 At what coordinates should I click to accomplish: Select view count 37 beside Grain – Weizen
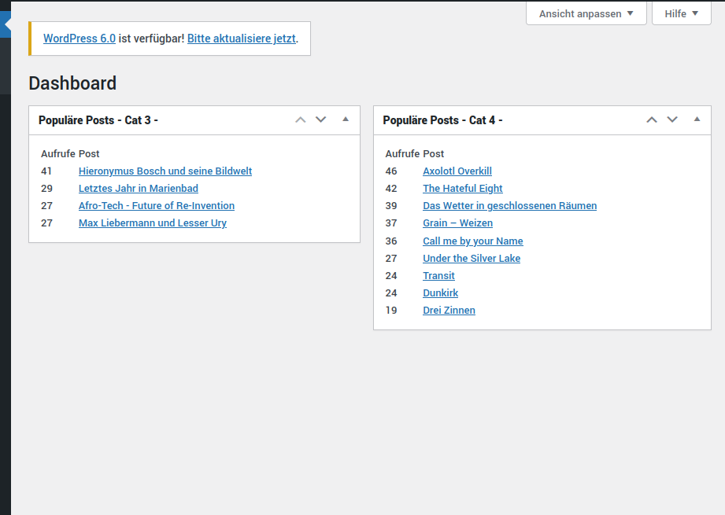pos(391,223)
